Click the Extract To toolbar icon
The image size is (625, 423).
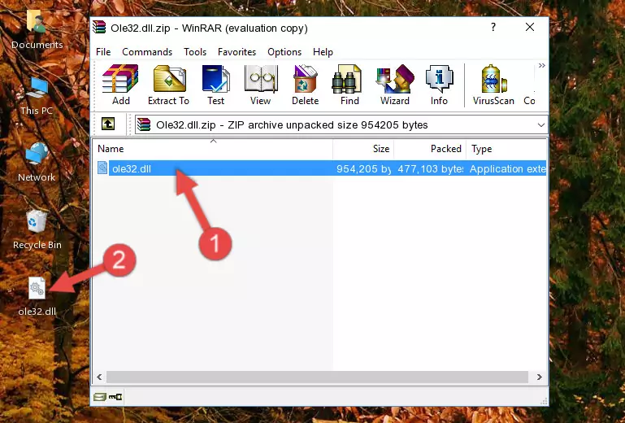click(x=168, y=85)
